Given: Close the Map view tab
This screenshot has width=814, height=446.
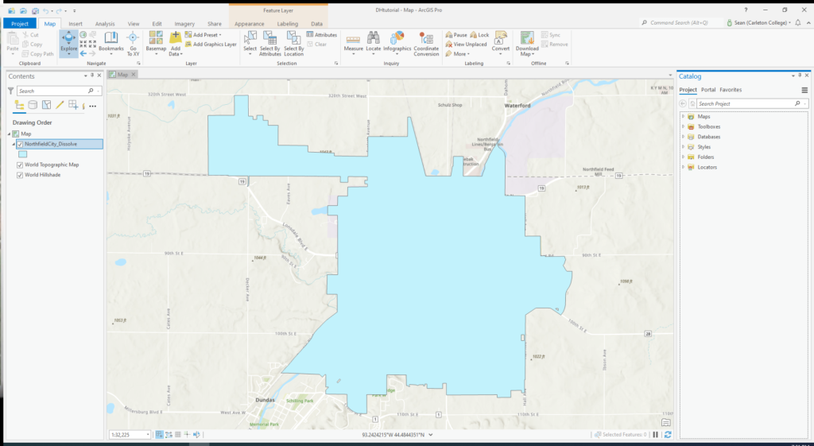Looking at the screenshot, I should click(x=134, y=74).
